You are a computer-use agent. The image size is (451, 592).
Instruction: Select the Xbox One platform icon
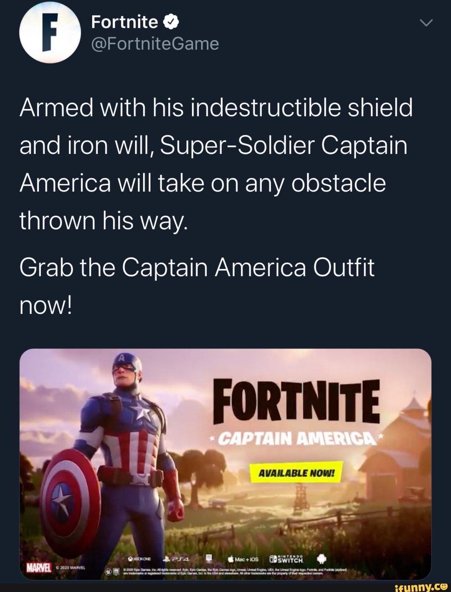tap(140, 559)
